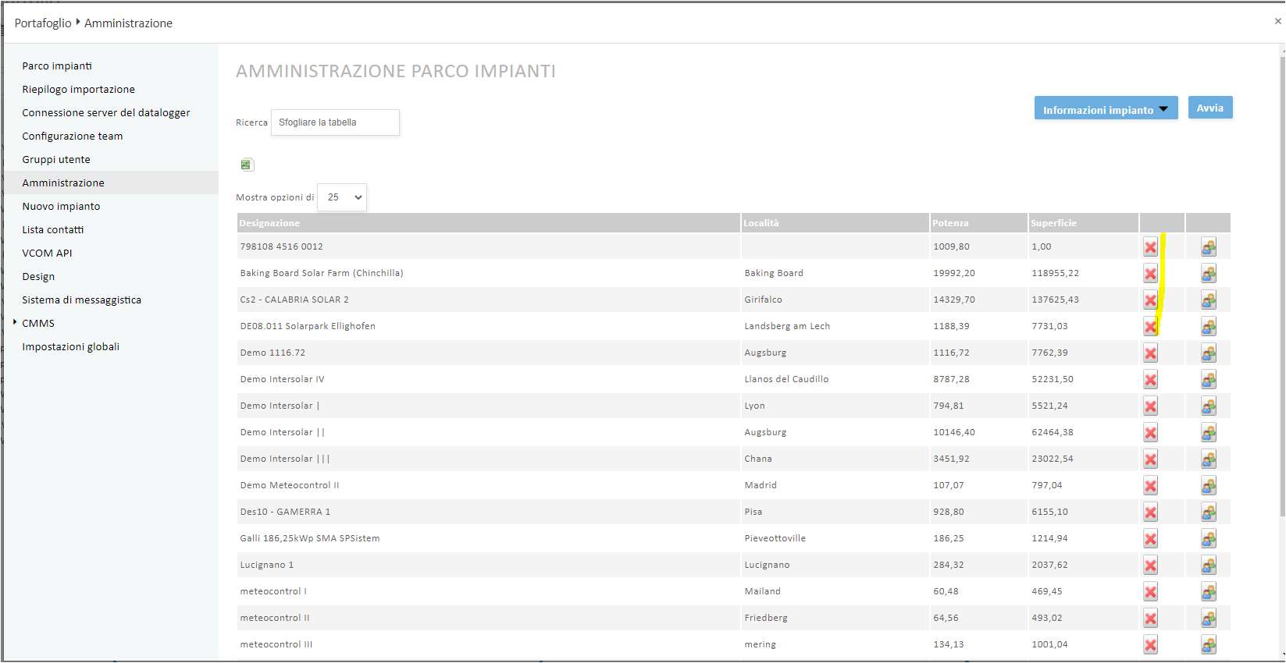Image resolution: width=1286 pixels, height=663 pixels.
Task: Click red X for Demo Intersolar IV
Action: (x=1150, y=380)
